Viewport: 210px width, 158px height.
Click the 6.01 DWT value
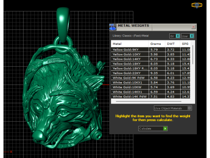(x=171, y=73)
